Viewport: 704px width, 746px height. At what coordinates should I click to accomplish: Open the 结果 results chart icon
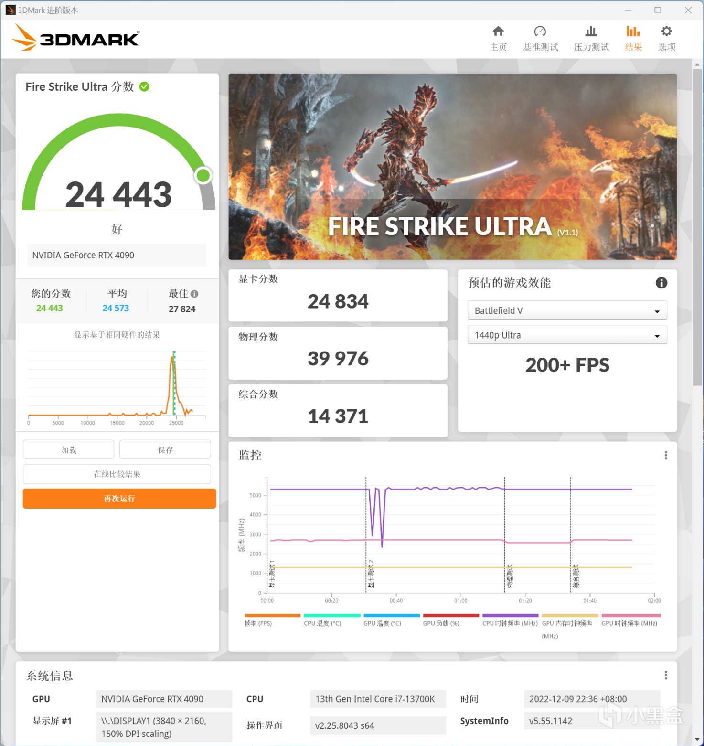633,32
